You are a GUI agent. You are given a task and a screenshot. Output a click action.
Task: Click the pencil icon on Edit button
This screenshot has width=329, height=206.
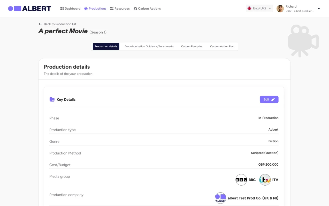coord(273,100)
